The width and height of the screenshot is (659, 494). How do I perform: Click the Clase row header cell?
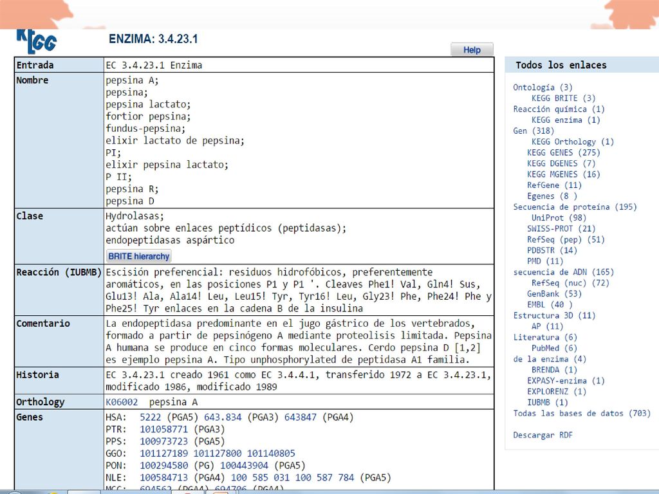point(59,237)
